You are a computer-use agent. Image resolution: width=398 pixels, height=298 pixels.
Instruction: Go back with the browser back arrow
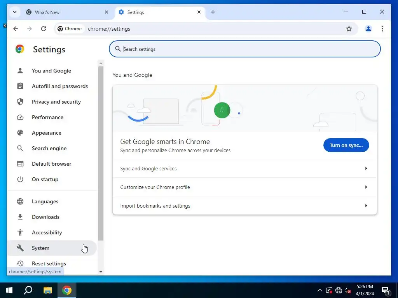(x=16, y=29)
